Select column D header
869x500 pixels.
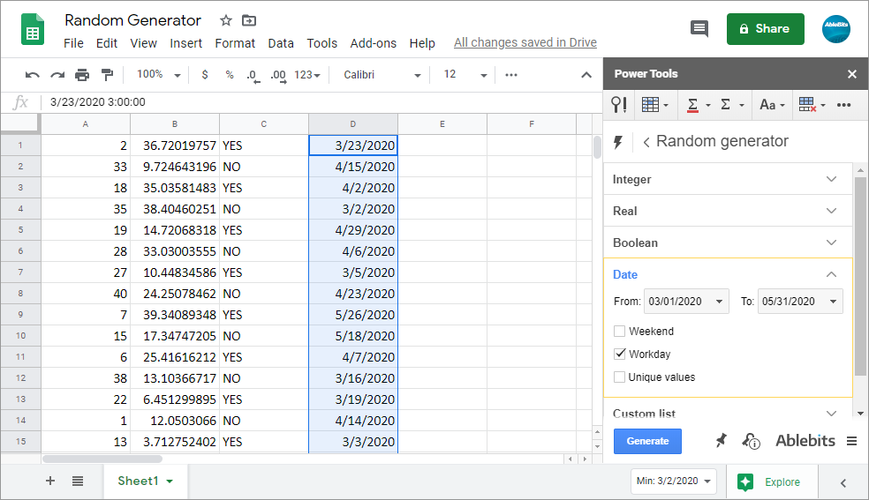(x=353, y=123)
